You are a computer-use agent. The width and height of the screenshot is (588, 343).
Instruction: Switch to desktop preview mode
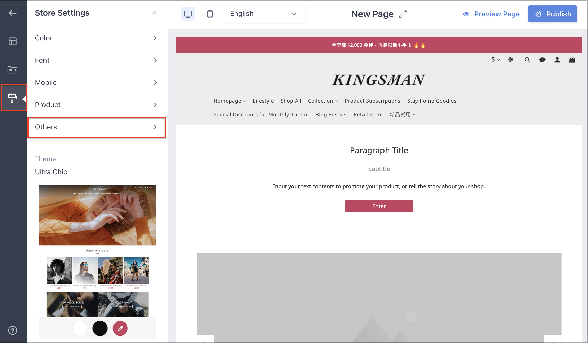click(188, 14)
